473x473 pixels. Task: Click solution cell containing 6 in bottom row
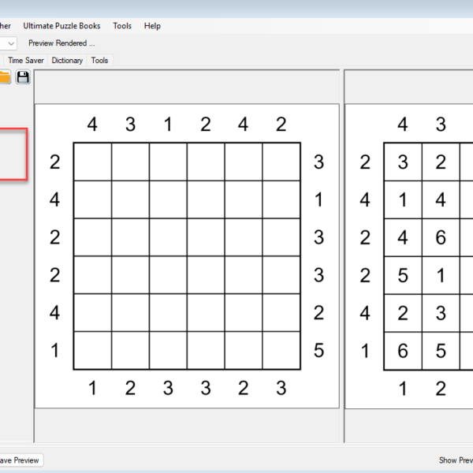[x=403, y=351]
